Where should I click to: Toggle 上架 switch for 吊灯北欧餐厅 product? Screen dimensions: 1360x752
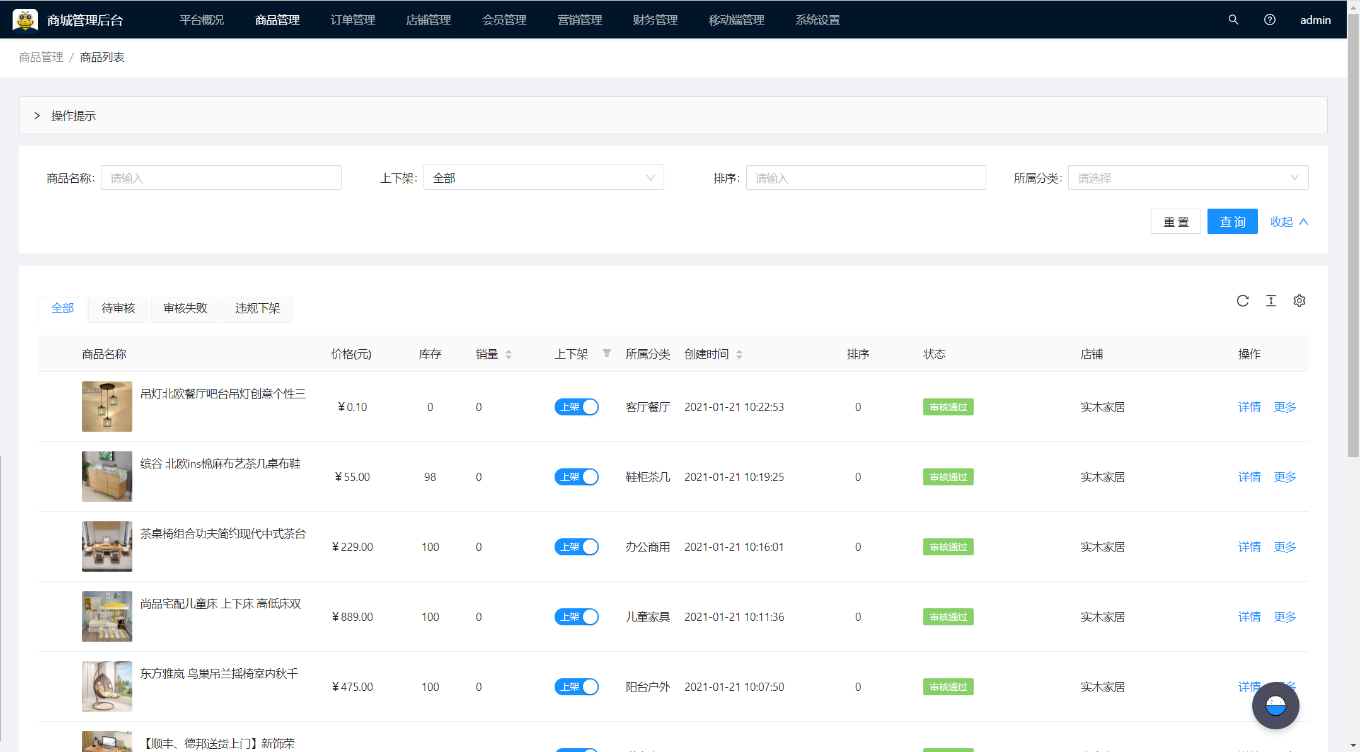tap(577, 407)
